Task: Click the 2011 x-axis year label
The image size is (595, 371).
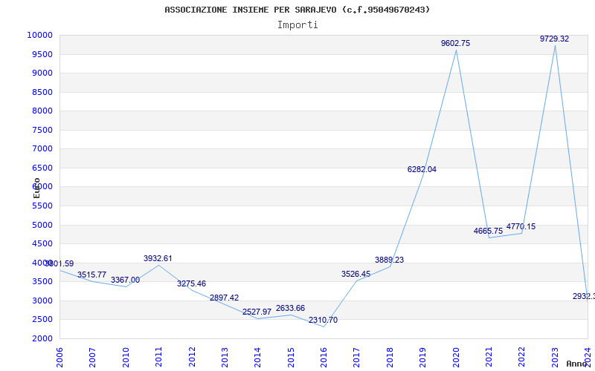Action: pyautogui.click(x=158, y=358)
